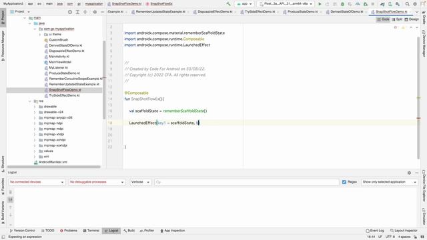Viewport: 427px width, 240px height.
Task: Click the Search Everywhere magnifier icon
Action: [407, 4]
